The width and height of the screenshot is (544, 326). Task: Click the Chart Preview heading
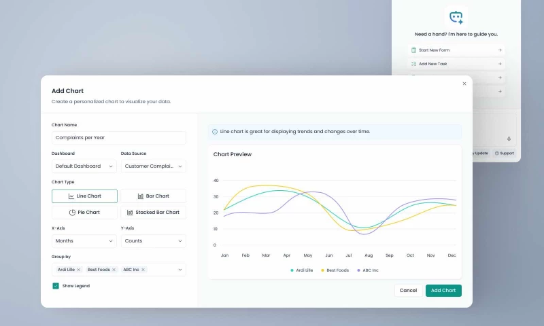[233, 155]
